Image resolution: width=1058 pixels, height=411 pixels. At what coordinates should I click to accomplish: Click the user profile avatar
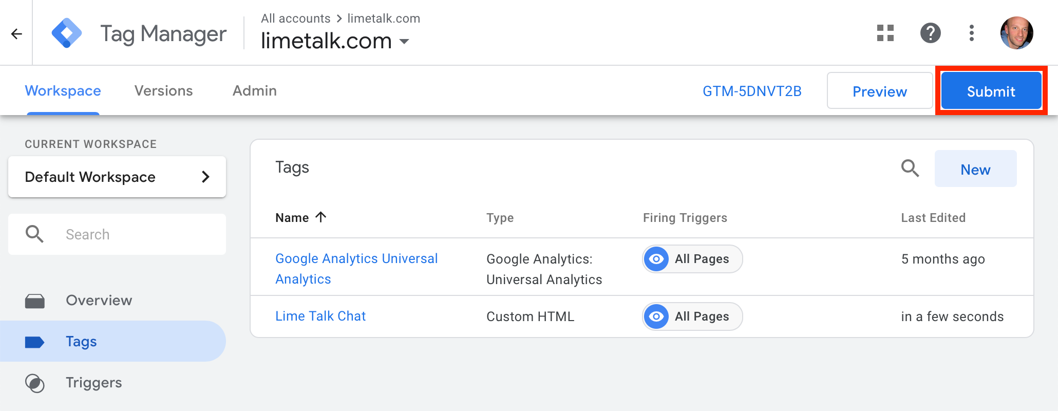click(x=1017, y=33)
